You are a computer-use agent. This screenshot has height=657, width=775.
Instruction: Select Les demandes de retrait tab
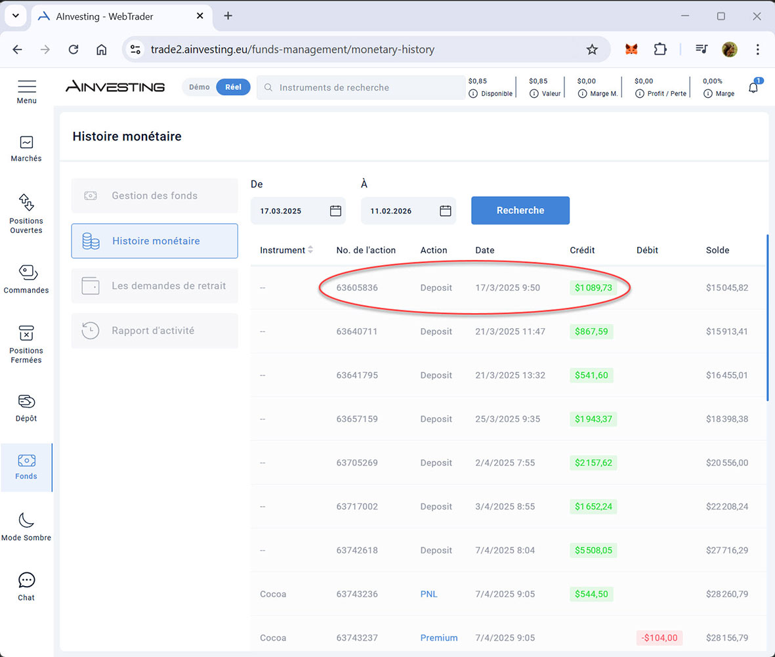coord(155,286)
